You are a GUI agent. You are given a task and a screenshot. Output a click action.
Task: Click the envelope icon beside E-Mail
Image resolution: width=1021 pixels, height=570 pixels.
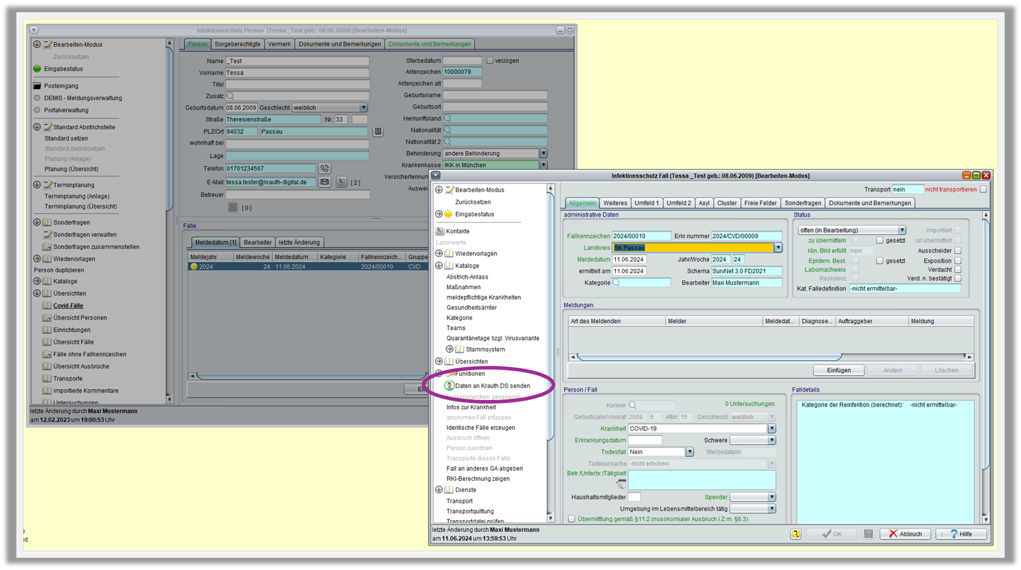pyautogui.click(x=325, y=182)
